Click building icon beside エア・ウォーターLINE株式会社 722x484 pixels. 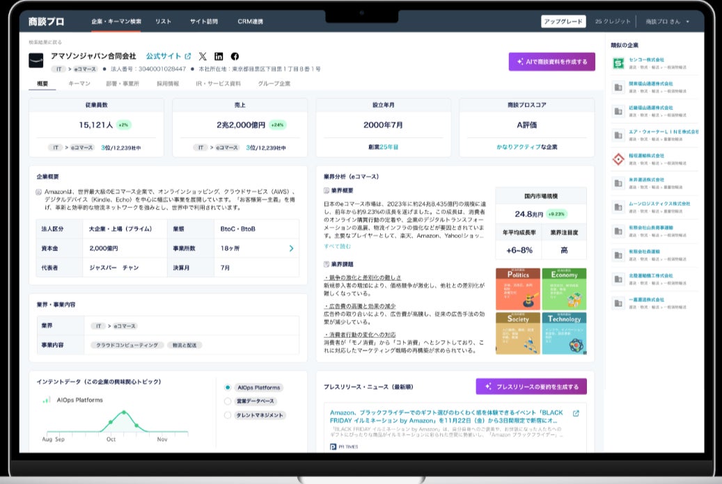click(x=618, y=136)
